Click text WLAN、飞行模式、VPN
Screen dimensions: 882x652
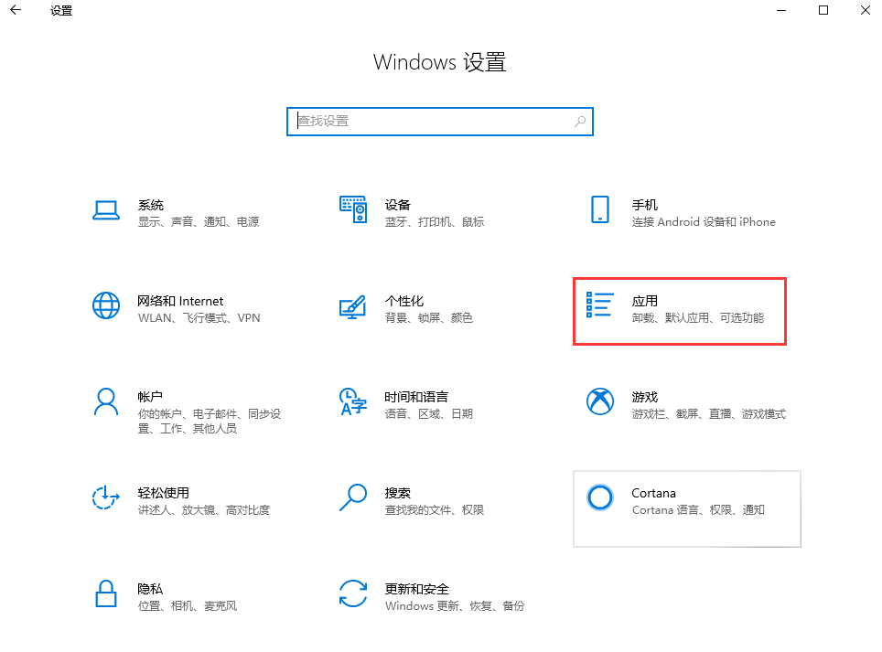coord(199,318)
